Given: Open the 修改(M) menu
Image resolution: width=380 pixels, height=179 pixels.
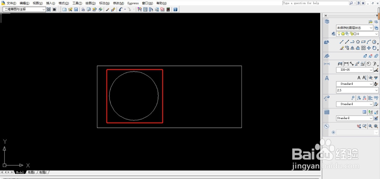Looking at the screenshot, I should pos(119,3).
